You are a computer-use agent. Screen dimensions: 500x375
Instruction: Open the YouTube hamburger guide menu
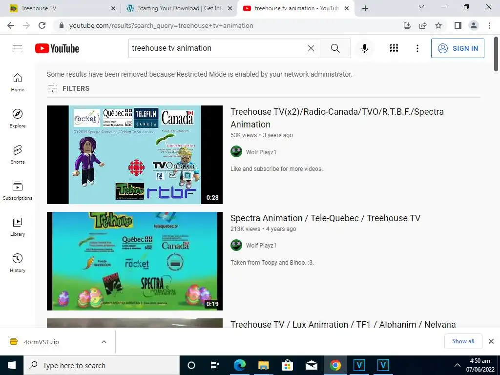pyautogui.click(x=18, y=48)
